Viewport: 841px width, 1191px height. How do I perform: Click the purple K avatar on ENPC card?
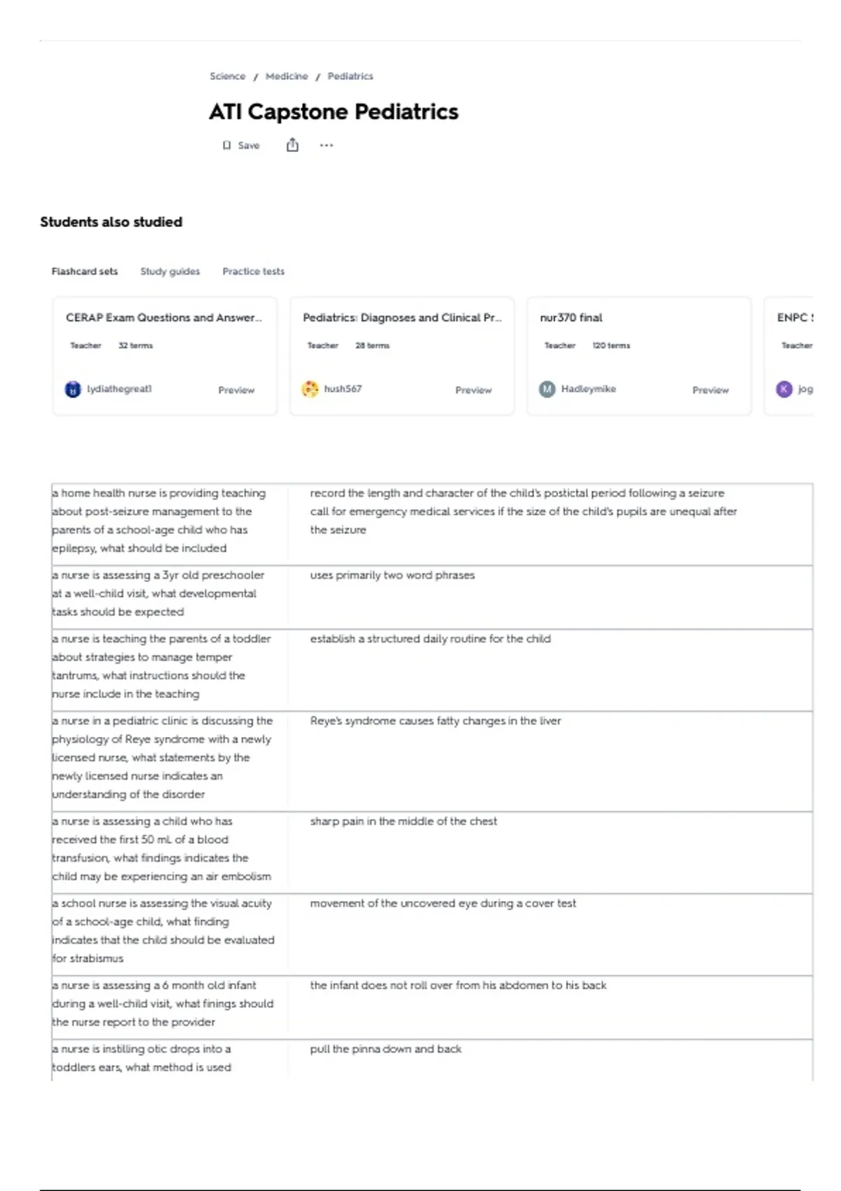pos(784,389)
